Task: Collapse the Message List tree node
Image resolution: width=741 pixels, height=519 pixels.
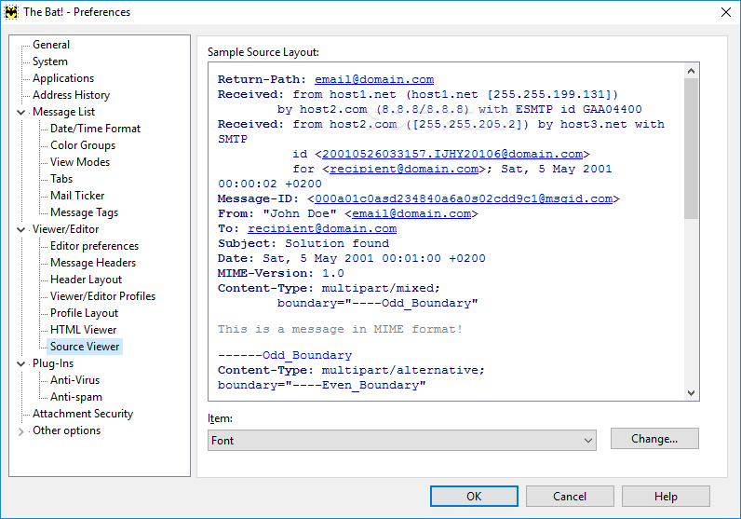Action: pyautogui.click(x=20, y=112)
